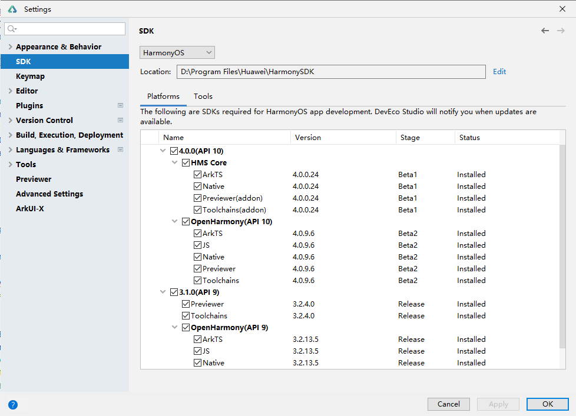Toggle the ArkTS 4.0.0.24 checkbox
This screenshot has height=416, width=576.
coord(198,174)
